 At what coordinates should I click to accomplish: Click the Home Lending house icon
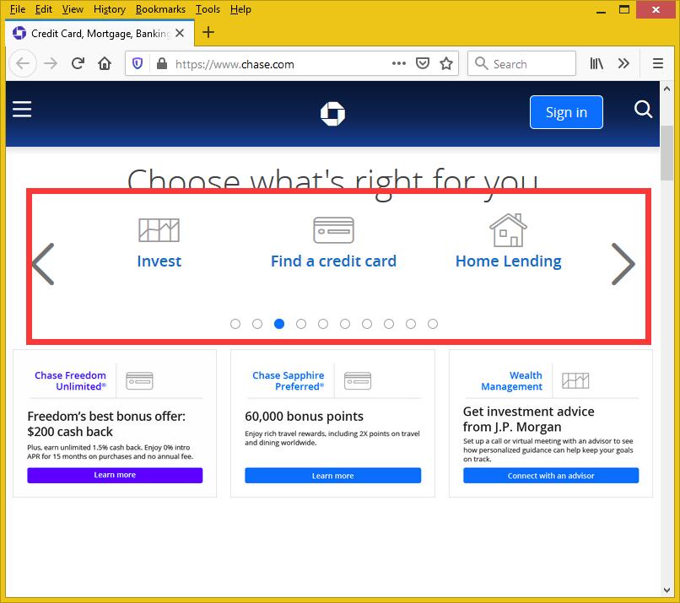[508, 229]
